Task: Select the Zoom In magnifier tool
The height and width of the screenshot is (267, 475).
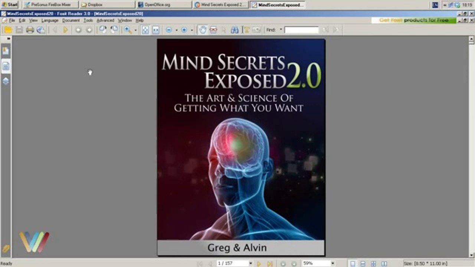Action: [128, 30]
